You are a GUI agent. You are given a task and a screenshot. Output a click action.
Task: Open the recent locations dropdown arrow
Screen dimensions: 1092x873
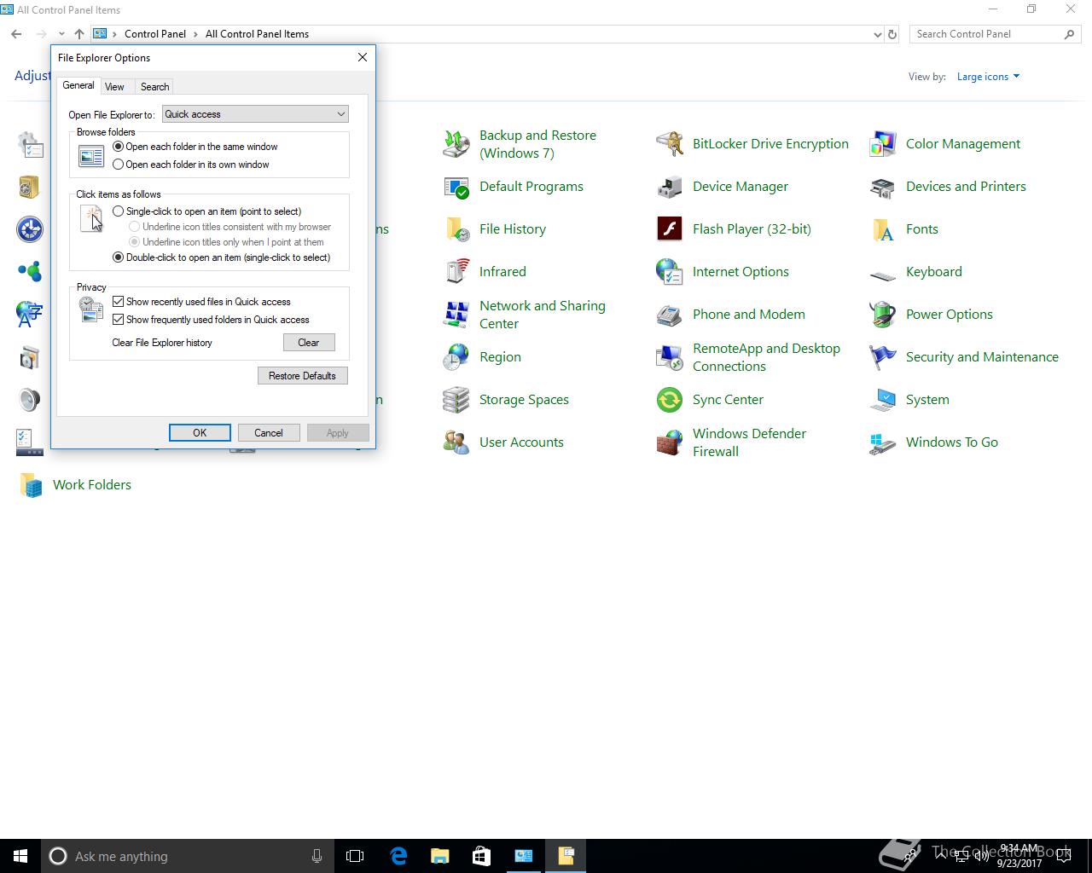61,34
